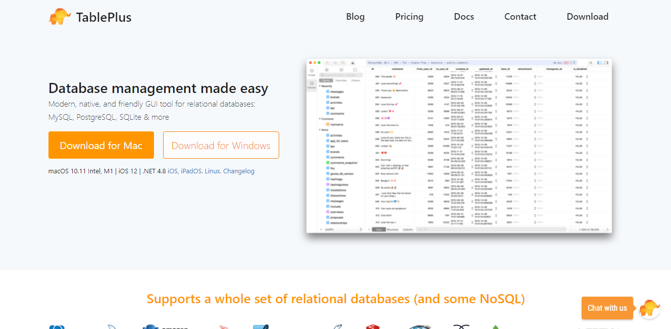Image resolution: width=671 pixels, height=329 pixels.
Task: Click the Download for Mac button
Action: tap(101, 146)
